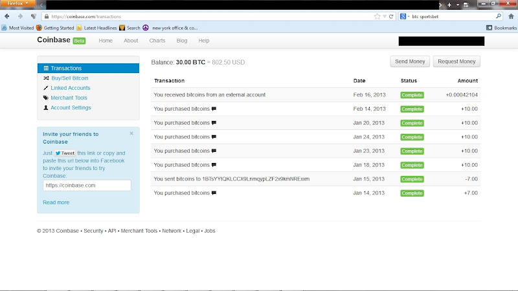Click note icon on Feb 14 purchase

pyautogui.click(x=214, y=109)
